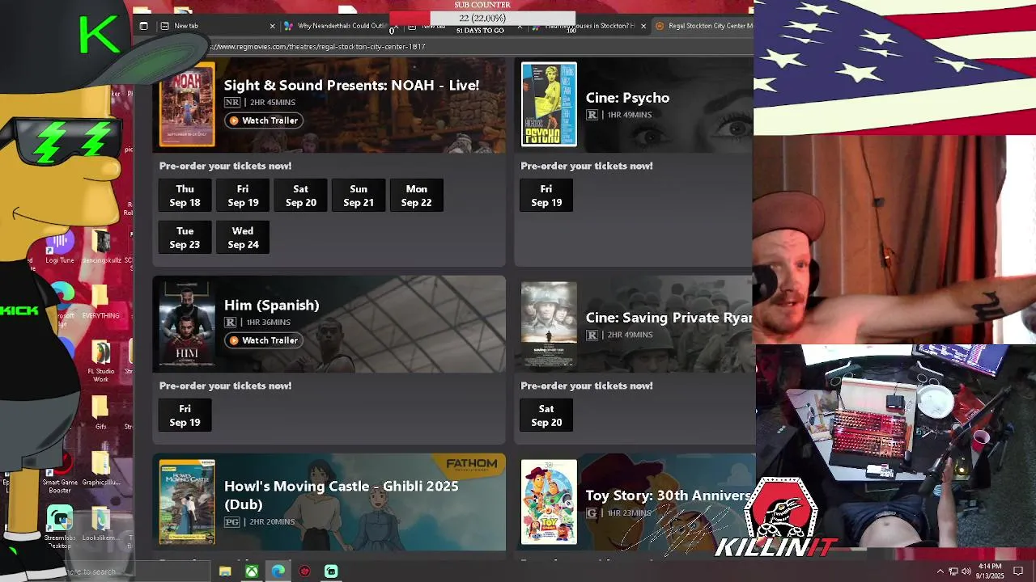Choose Wed Sep 24 showtime date
The width and height of the screenshot is (1036, 582).
(243, 238)
